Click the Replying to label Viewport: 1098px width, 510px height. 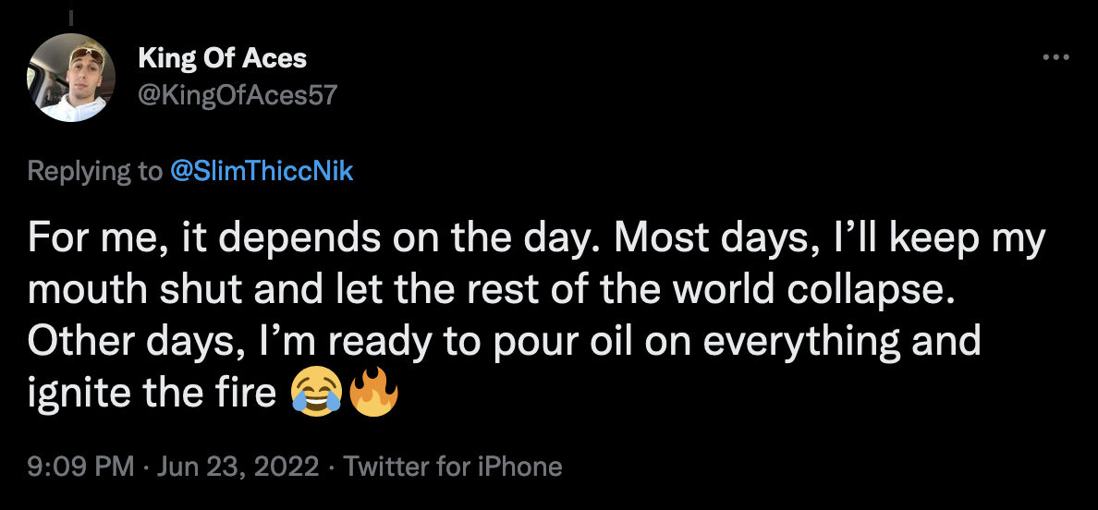tap(93, 171)
